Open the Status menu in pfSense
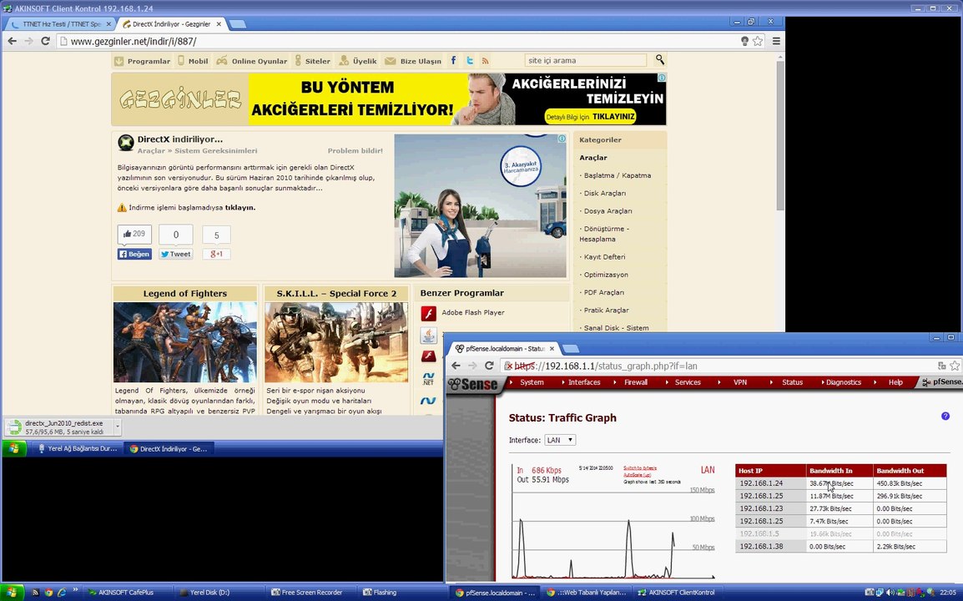The width and height of the screenshot is (963, 601). (x=792, y=382)
